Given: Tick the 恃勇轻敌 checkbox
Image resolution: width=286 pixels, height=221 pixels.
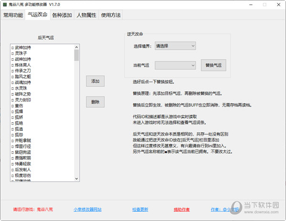Looking at the screenshot, I should [x=12, y=164].
